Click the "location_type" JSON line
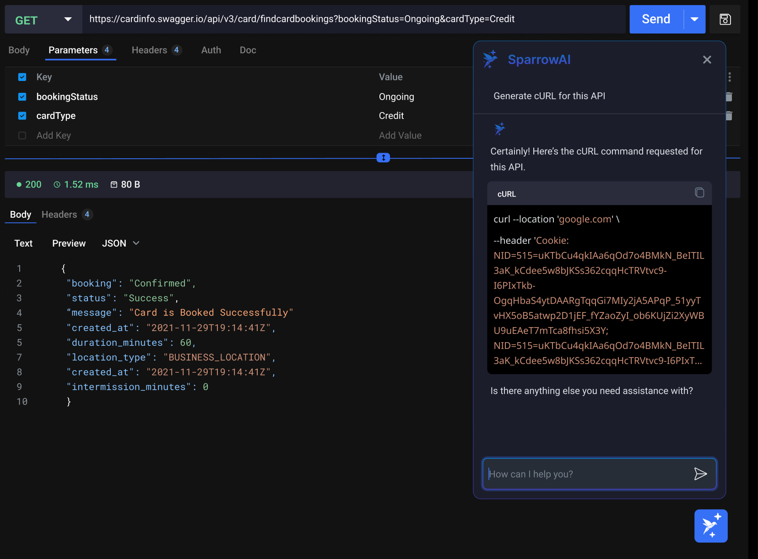 (x=171, y=357)
